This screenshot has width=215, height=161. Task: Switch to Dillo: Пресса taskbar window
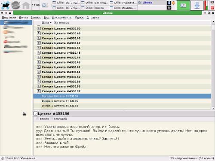[x=95, y=8]
